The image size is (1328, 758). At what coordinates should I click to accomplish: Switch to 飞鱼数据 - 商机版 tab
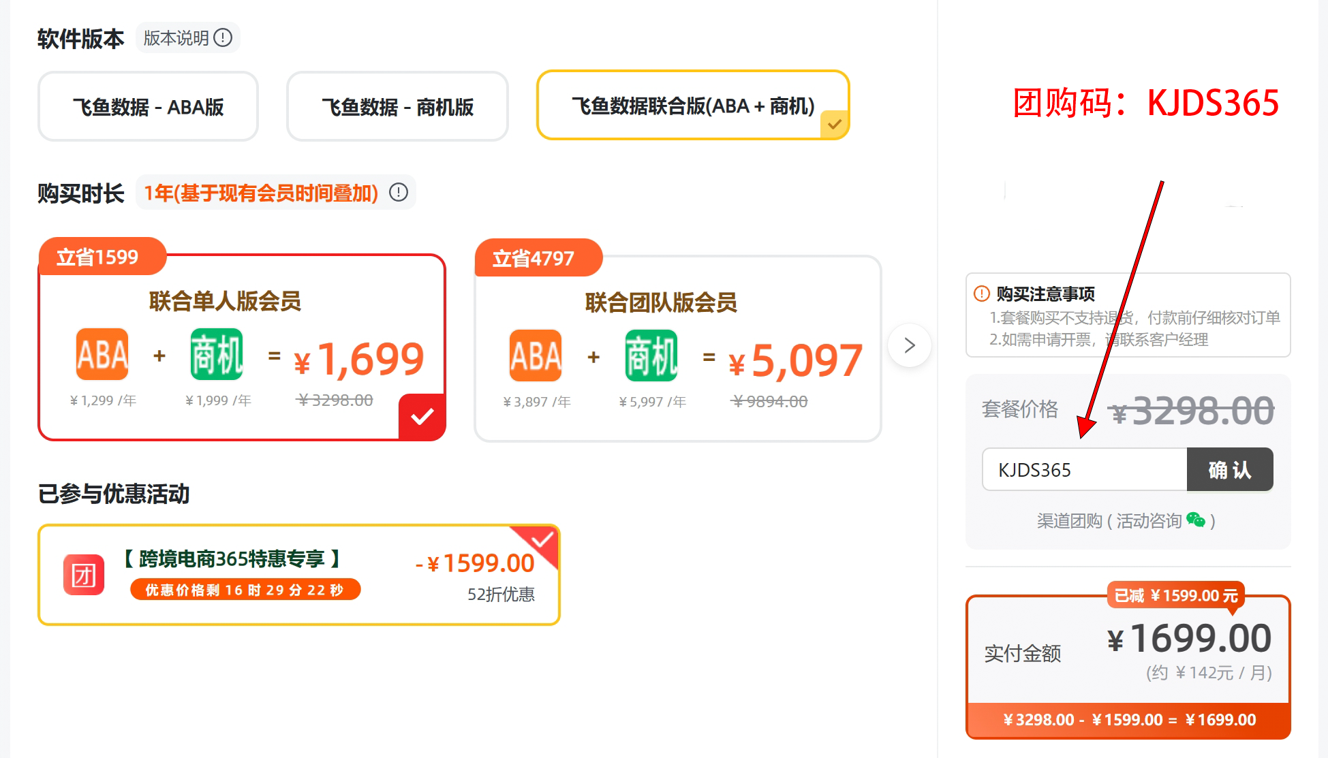coord(397,107)
